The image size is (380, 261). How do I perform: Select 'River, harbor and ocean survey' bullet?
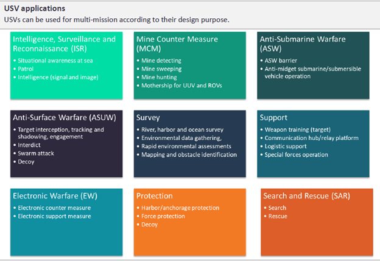click(183, 130)
